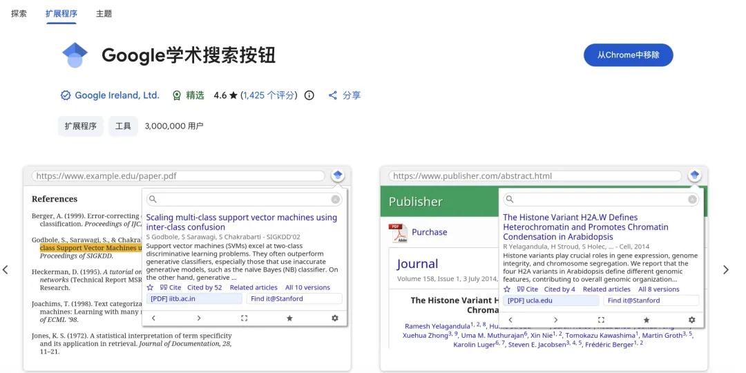Click the Google Scholar extension logo
746x373 pixels.
pos(75,55)
